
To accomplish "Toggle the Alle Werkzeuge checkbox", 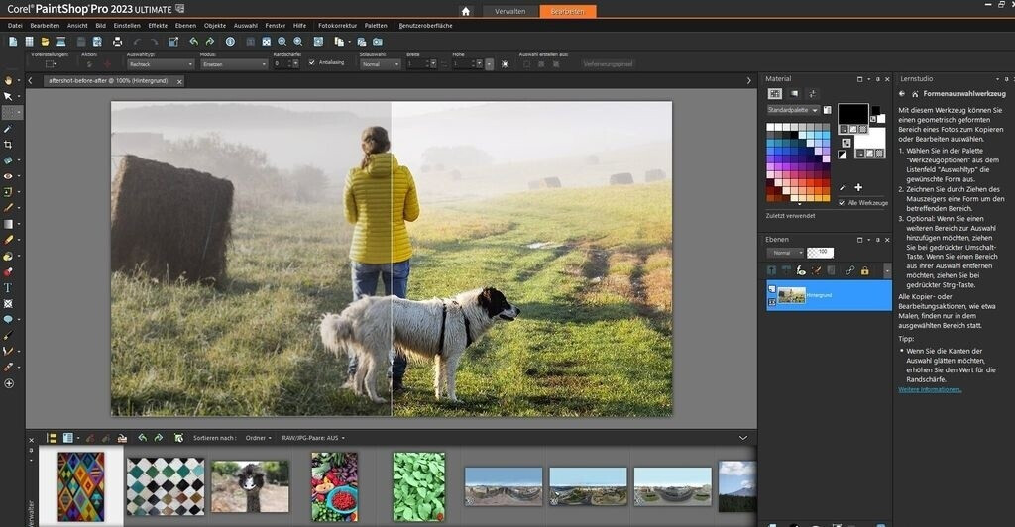I will pos(842,202).
